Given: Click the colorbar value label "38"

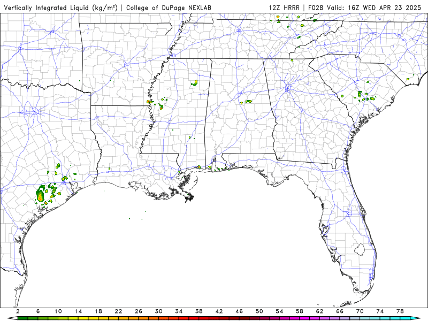Looking at the screenshot, I should pos(199,311).
